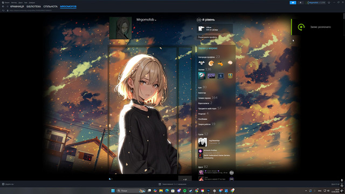Open the games count 80 link
The image size is (345, 194).
(x=203, y=87)
